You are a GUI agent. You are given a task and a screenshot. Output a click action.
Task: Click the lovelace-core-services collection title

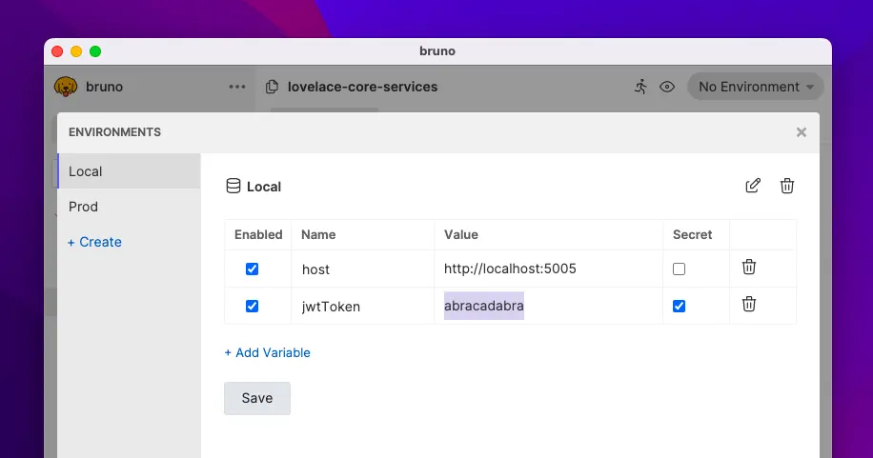point(362,87)
